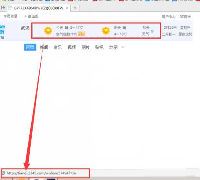Click tomorrow's sunny weather icon
The width and height of the screenshot is (200, 180).
tap(106, 31)
